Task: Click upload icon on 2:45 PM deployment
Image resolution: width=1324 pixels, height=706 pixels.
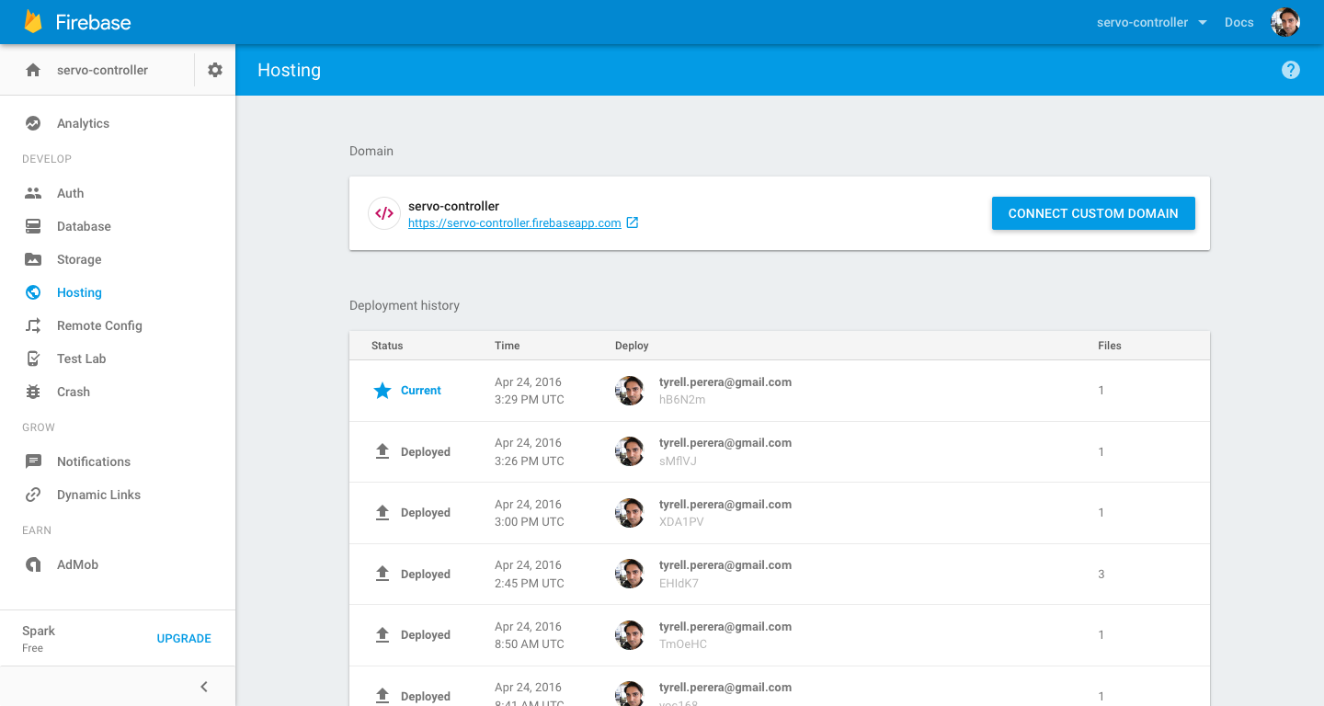Action: pos(382,574)
